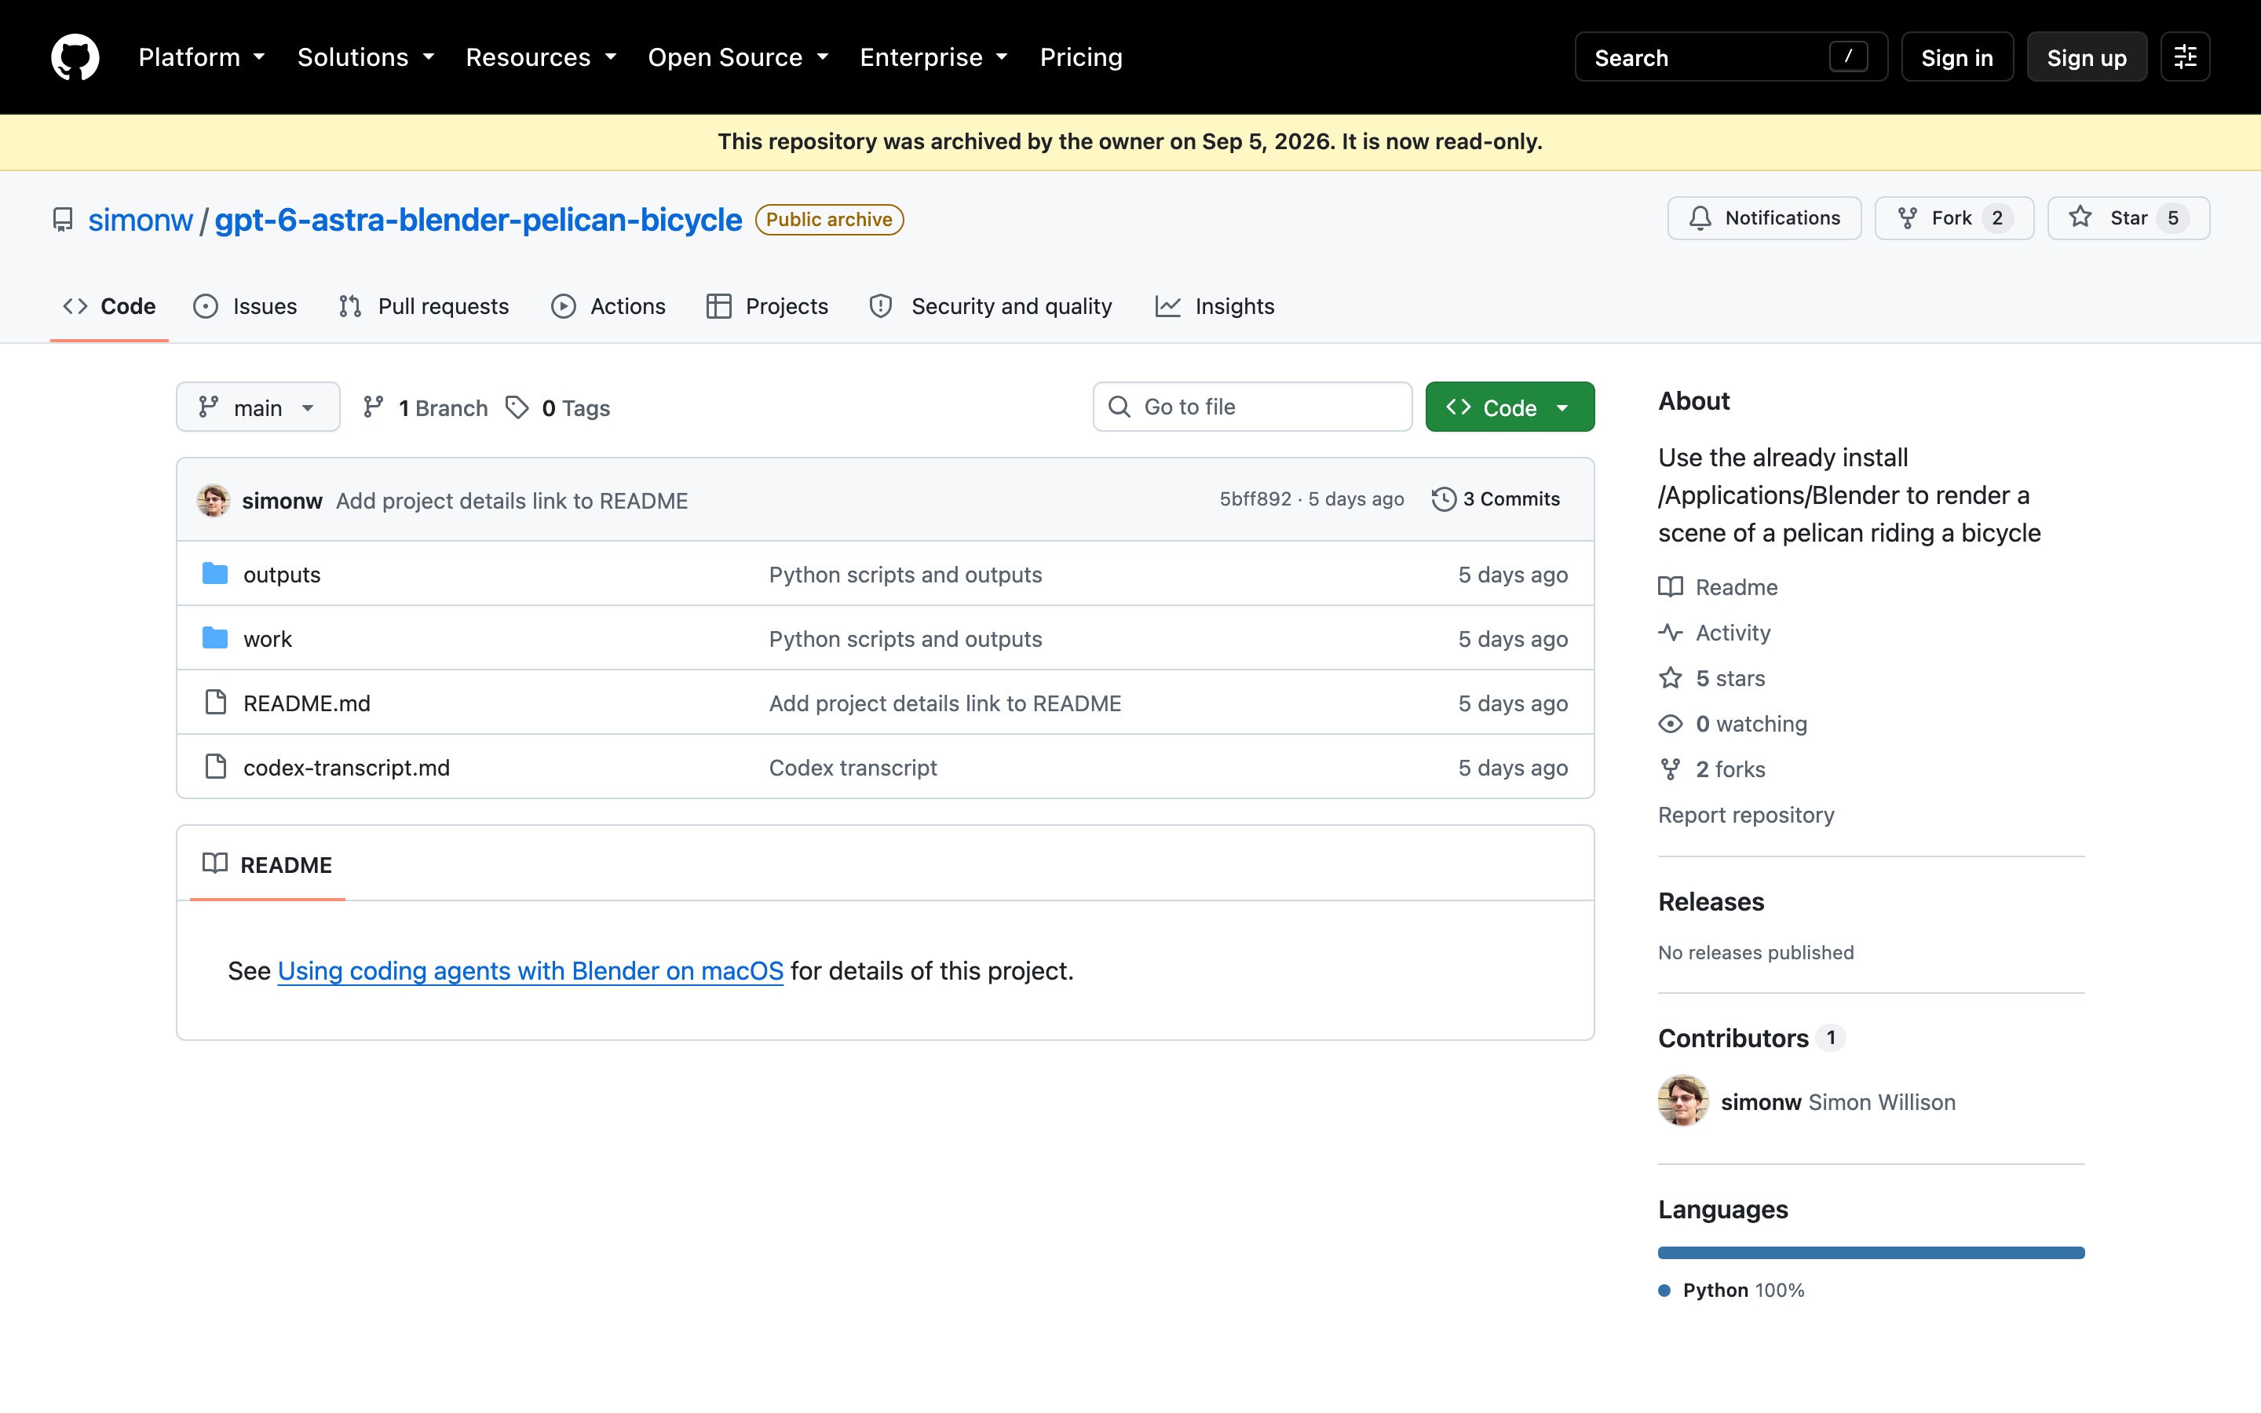2261x1413 pixels.
Task: Focus the Search box in the header
Action: point(1731,57)
